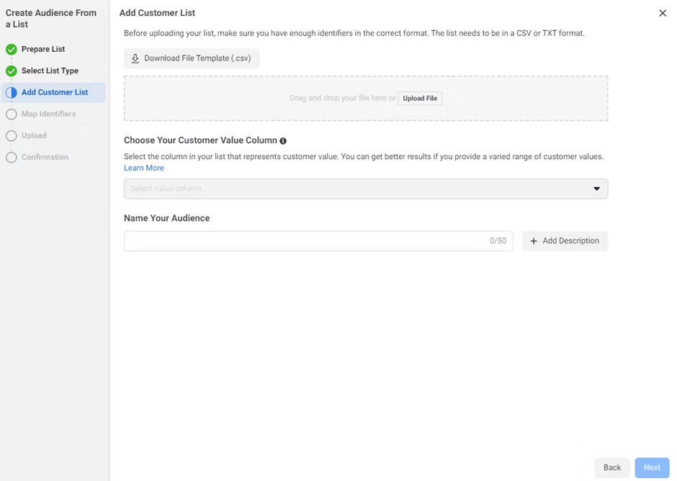Select the Map Identifiers step label

pos(48,114)
